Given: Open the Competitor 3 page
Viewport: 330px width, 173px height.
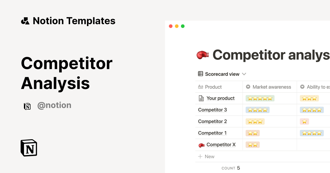Looking at the screenshot, I should pos(213,110).
